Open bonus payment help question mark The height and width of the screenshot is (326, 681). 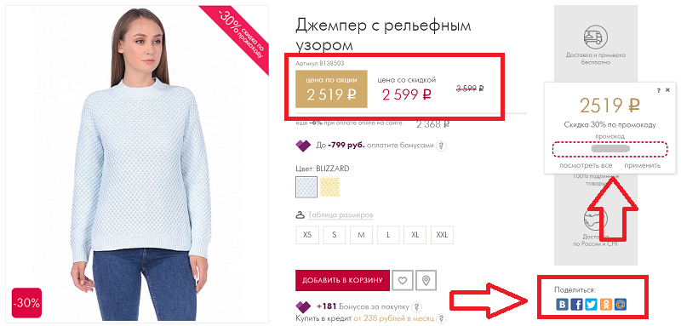(x=442, y=146)
